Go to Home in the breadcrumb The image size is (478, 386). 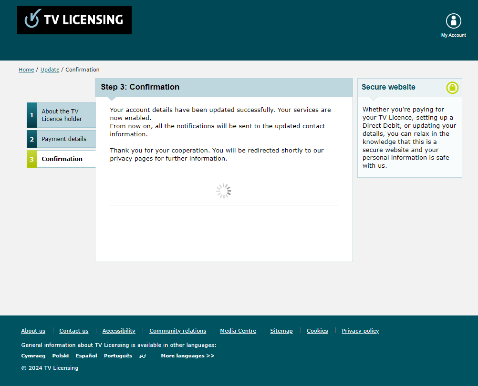click(26, 70)
